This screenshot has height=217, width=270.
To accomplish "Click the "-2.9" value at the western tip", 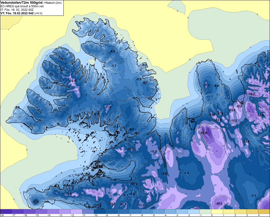I will (x=17, y=107).
